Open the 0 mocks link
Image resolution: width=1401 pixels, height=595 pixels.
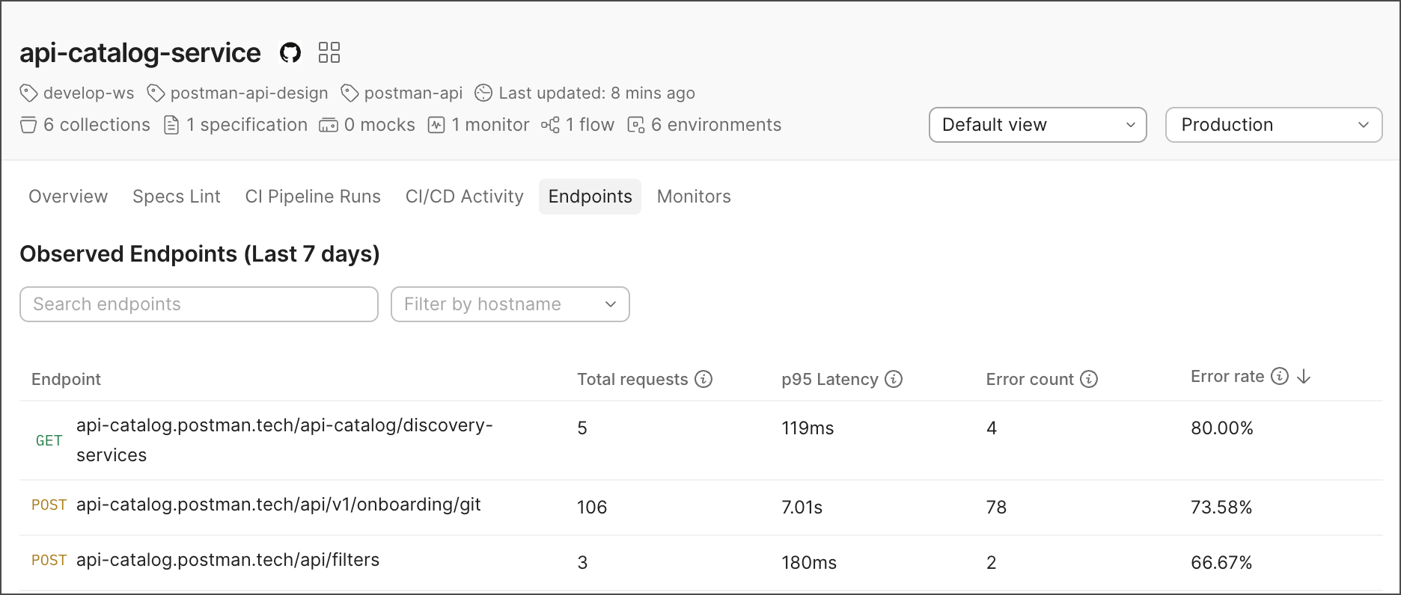coord(379,125)
